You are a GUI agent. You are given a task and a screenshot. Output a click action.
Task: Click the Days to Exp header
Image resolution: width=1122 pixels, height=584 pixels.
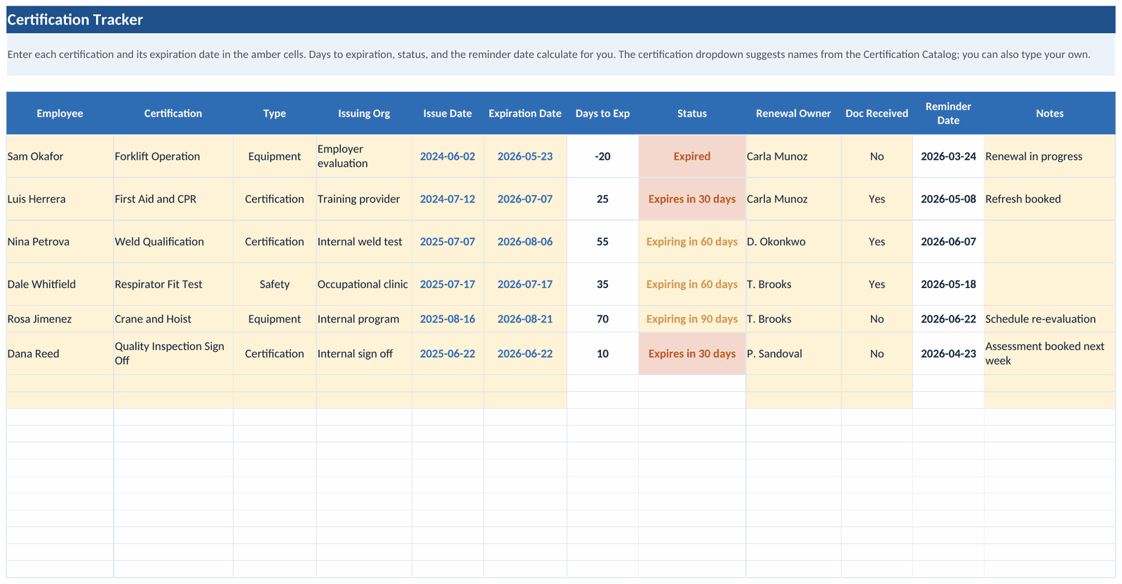[x=602, y=113]
